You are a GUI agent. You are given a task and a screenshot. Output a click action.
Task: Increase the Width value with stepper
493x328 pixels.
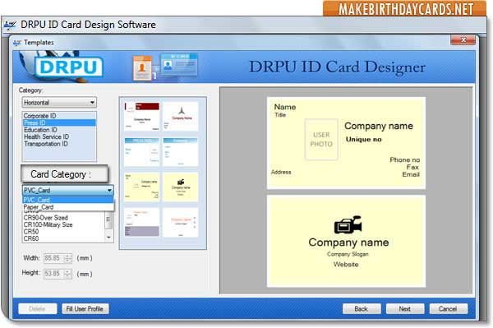pos(67,256)
